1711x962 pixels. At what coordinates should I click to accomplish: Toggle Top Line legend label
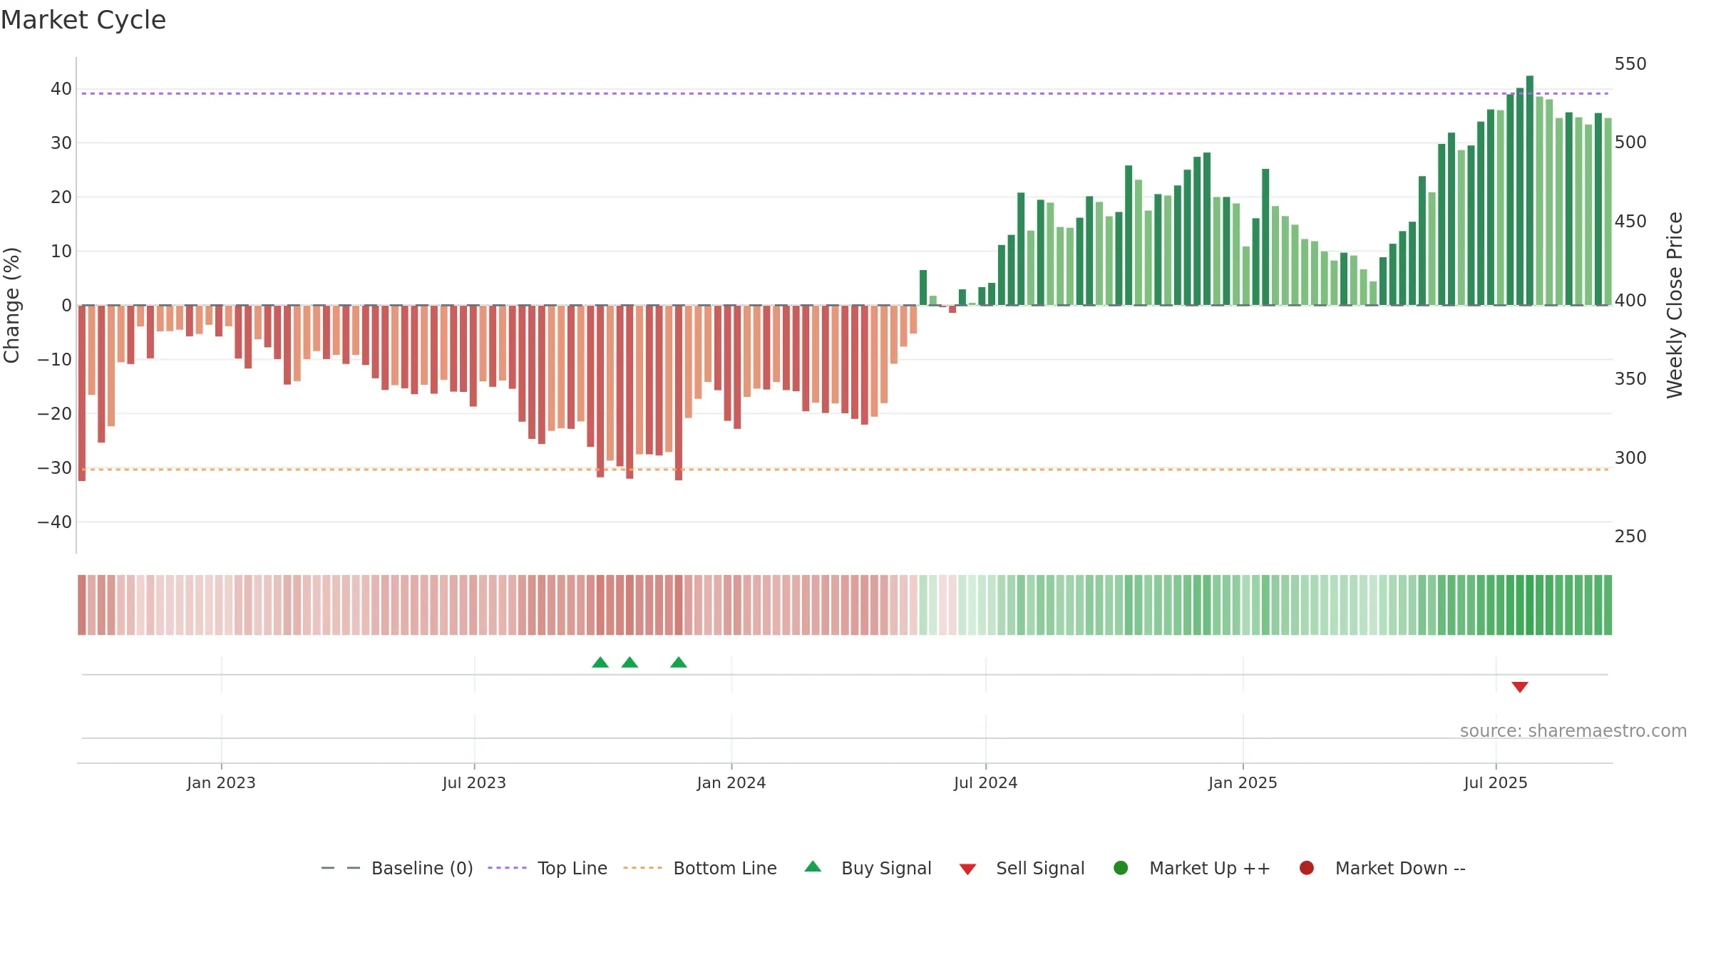(572, 868)
